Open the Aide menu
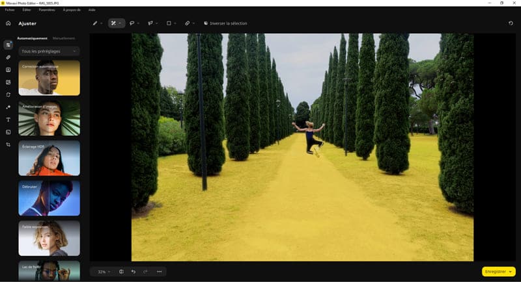Viewport: 521px width, 282px height. click(x=92, y=10)
